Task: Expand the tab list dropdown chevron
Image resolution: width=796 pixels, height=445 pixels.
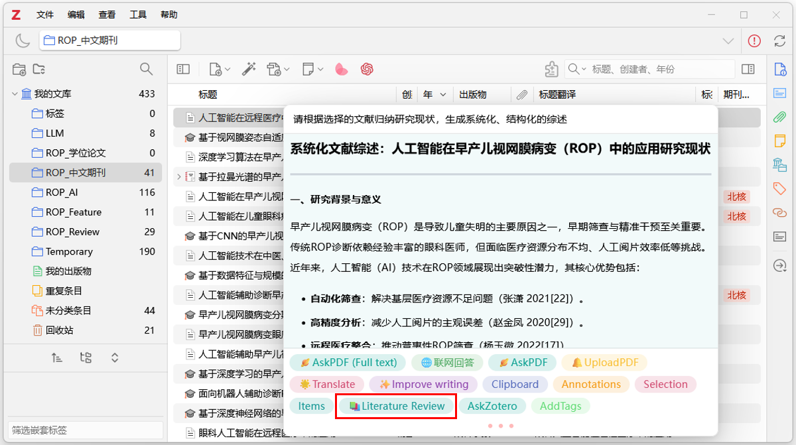Action: (728, 41)
